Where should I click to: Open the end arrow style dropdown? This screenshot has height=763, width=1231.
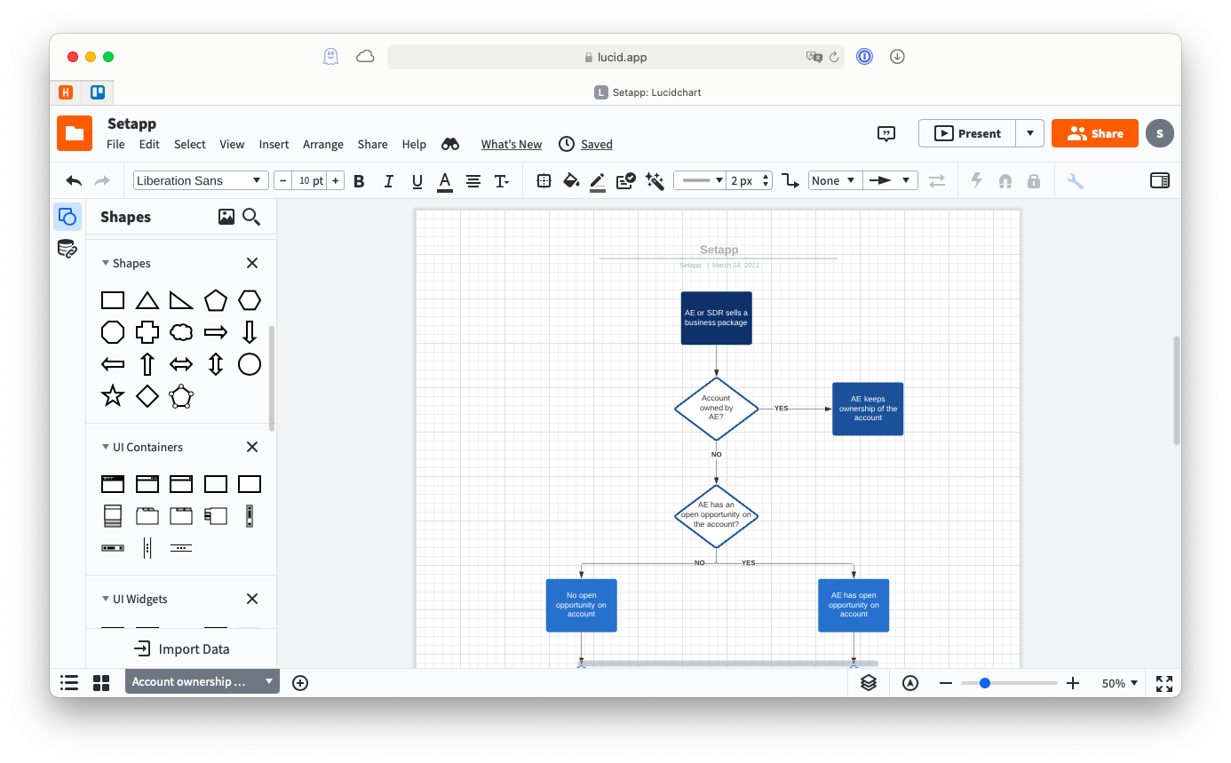click(x=890, y=180)
